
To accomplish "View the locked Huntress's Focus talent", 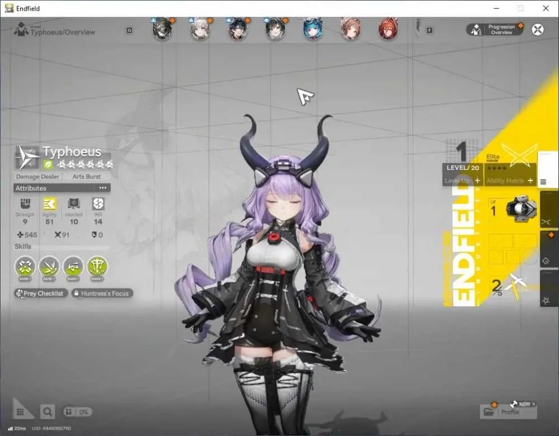I will 102,293.
